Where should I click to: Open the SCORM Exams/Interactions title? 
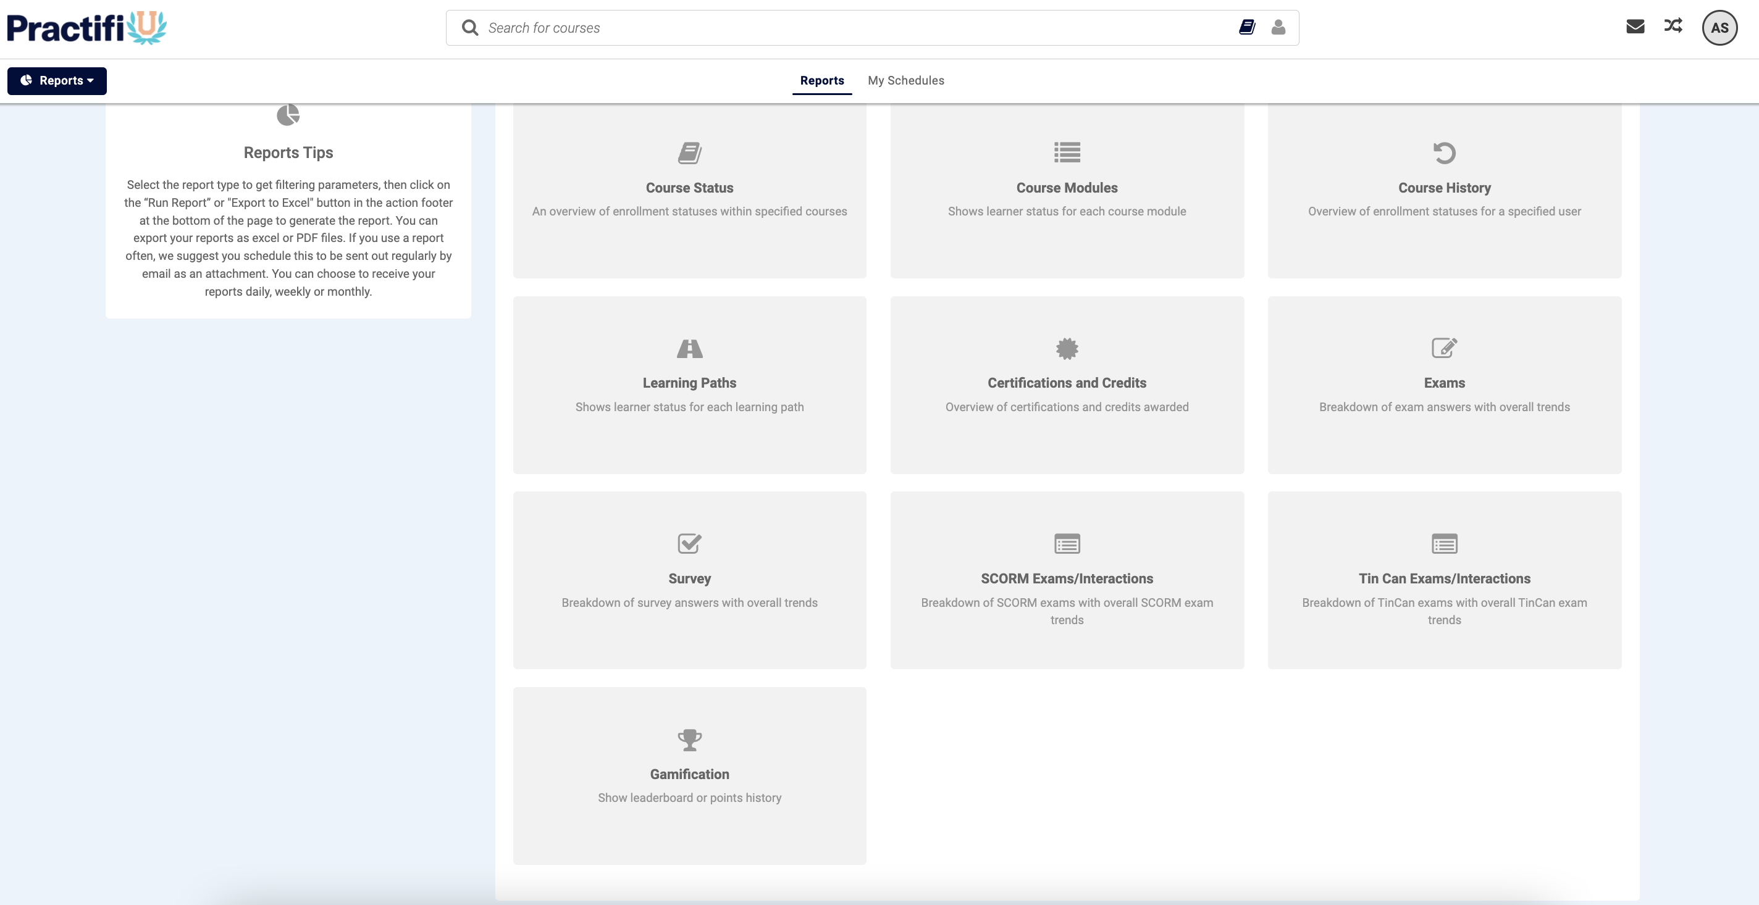pyautogui.click(x=1067, y=579)
